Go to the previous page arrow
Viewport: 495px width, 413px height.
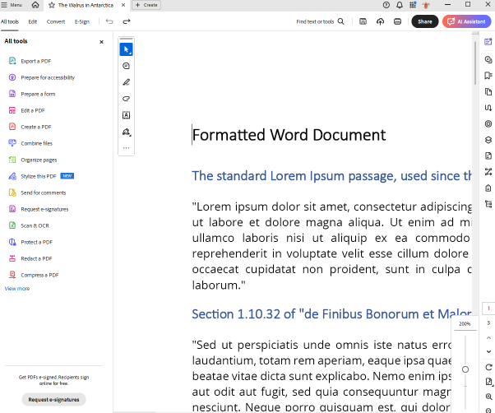pos(488,337)
